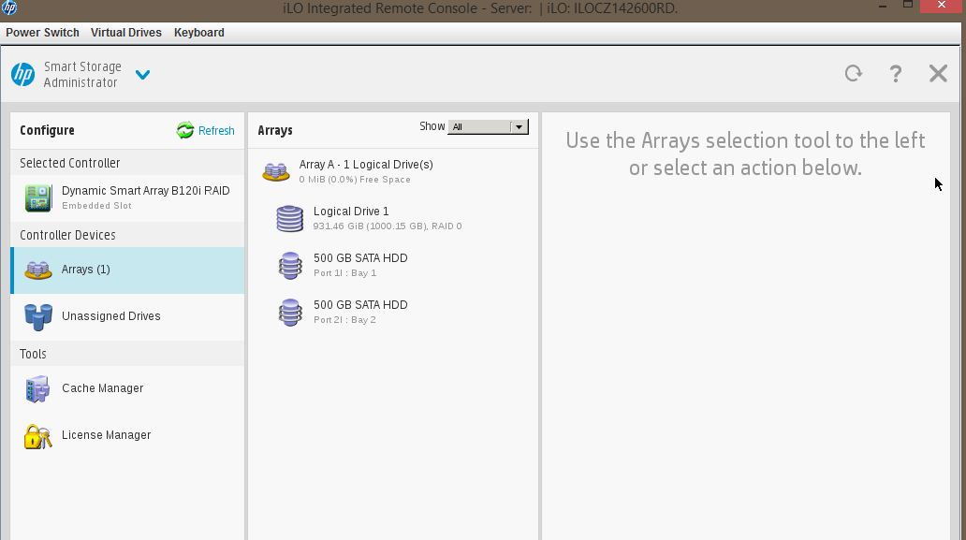Open Cache Manager via its icon
966x540 pixels.
[37, 388]
